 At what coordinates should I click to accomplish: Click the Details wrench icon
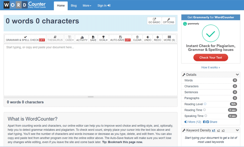point(184,75)
